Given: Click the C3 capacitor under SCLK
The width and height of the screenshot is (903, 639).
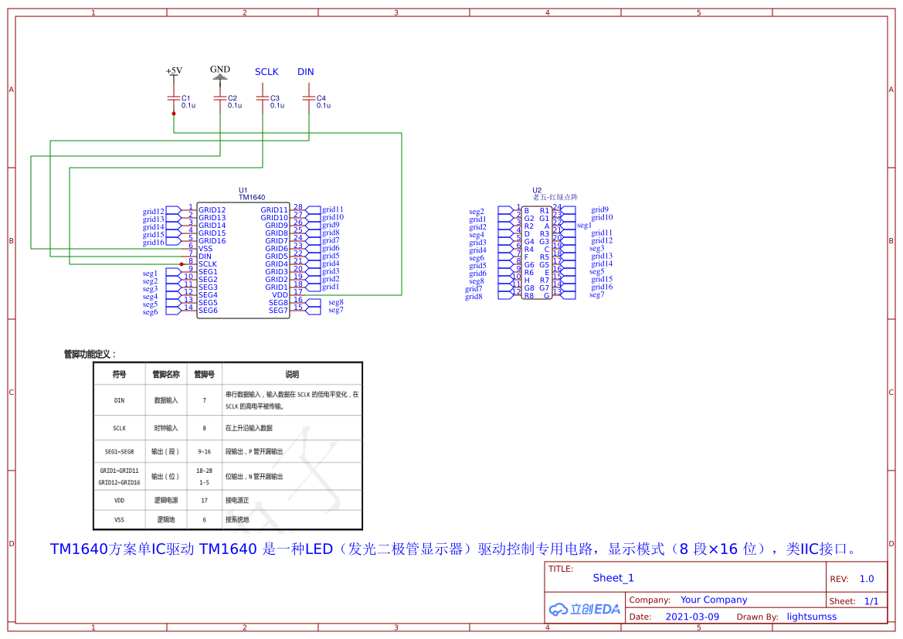Looking at the screenshot, I should 263,99.
